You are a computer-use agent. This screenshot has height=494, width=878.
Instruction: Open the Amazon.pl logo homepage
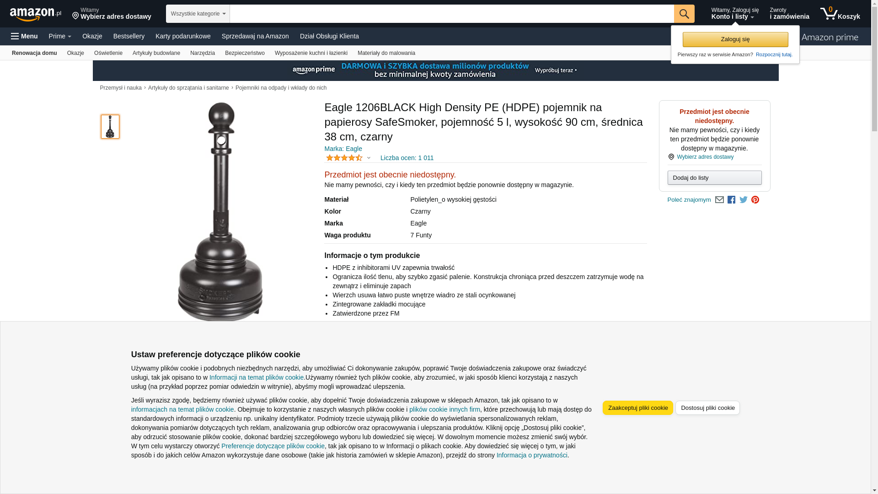36,14
